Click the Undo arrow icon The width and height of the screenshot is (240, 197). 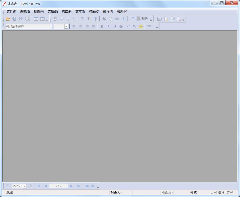(x=74, y=19)
